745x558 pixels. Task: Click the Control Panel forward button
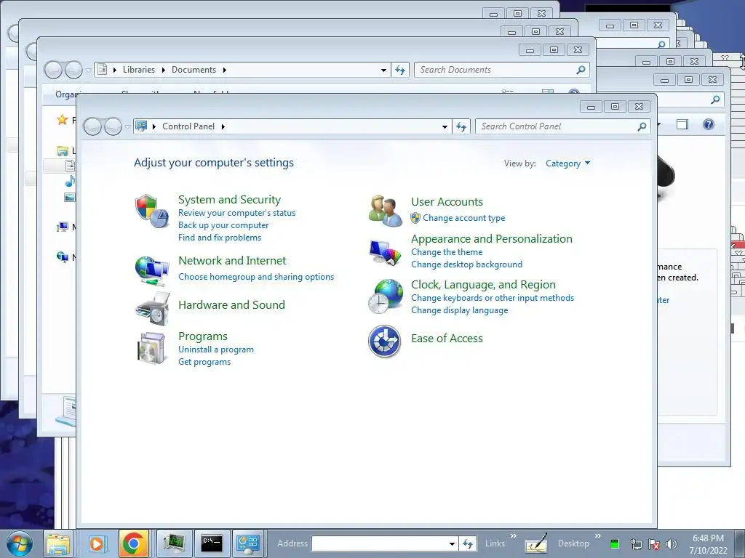coord(113,126)
